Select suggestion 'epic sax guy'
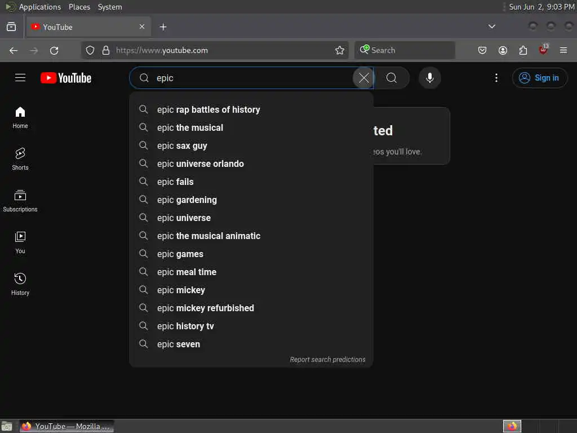This screenshot has width=577, height=433. click(251, 146)
